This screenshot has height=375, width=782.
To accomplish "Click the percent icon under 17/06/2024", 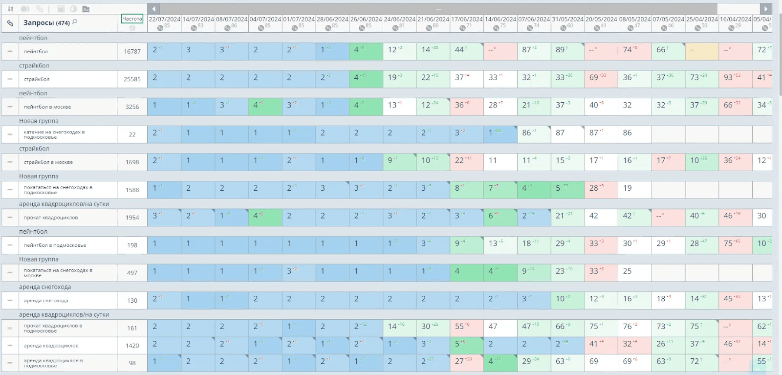I will (462, 28).
